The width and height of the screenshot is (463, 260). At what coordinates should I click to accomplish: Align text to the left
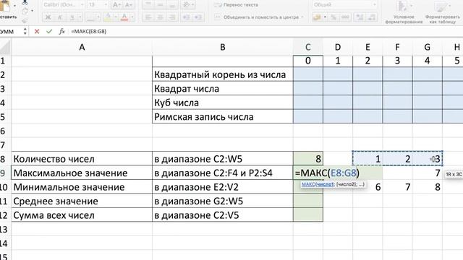click(148, 17)
